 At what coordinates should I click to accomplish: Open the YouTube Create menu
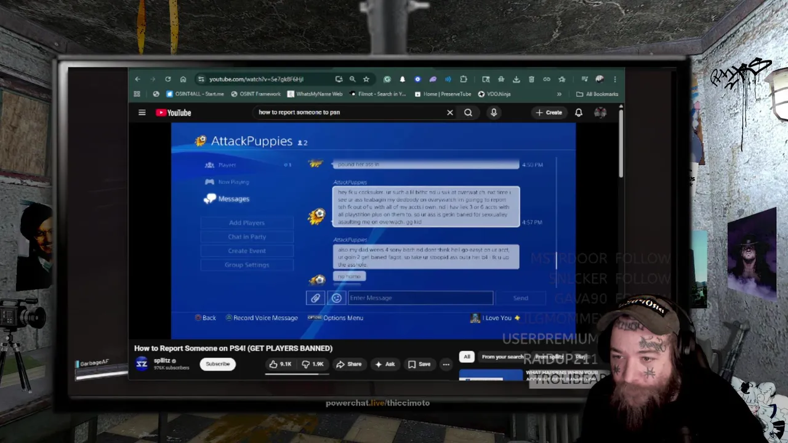coord(549,113)
